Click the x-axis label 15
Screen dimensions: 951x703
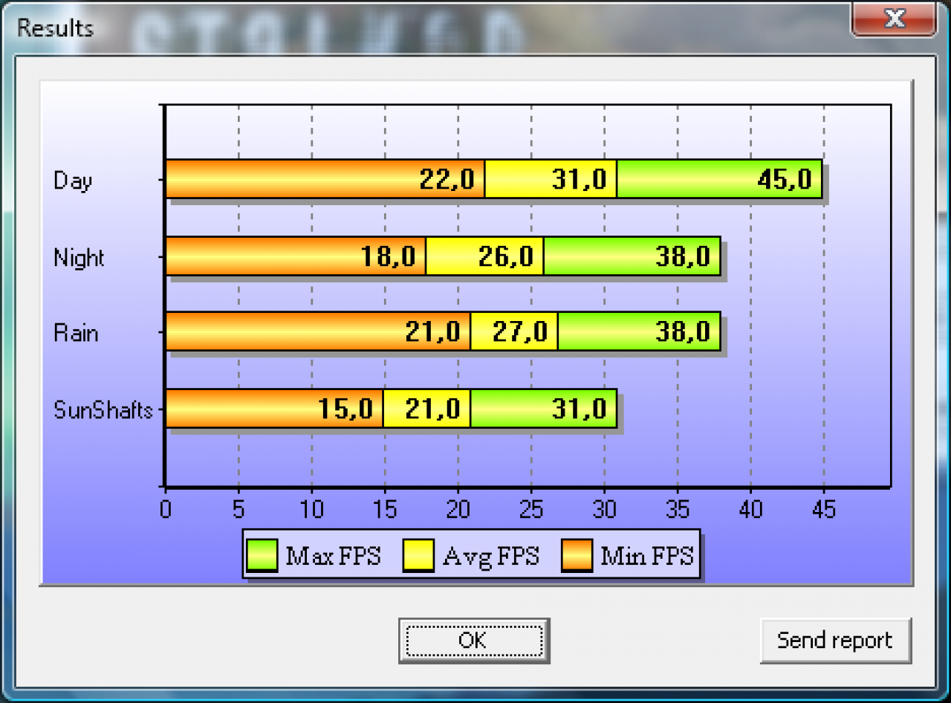tap(385, 509)
